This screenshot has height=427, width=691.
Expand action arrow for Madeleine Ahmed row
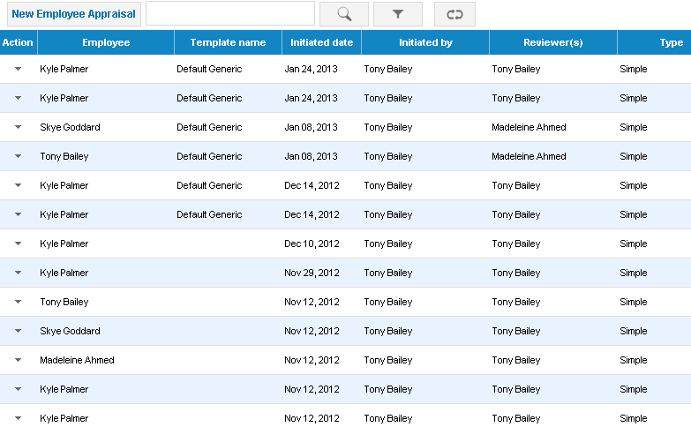[x=18, y=360]
